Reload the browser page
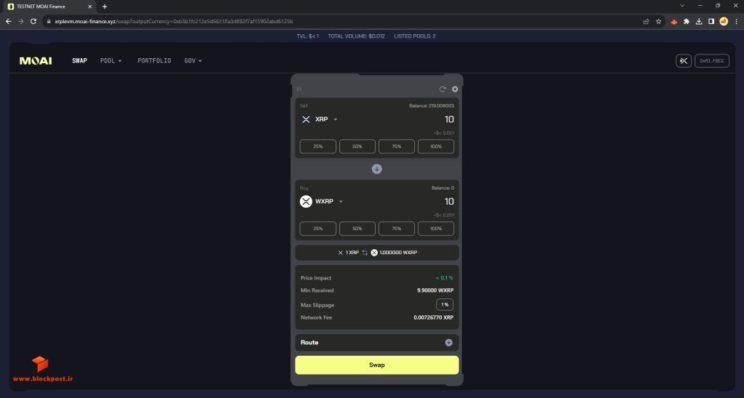Screen dimensions: 744x398 pyautogui.click(x=33, y=21)
